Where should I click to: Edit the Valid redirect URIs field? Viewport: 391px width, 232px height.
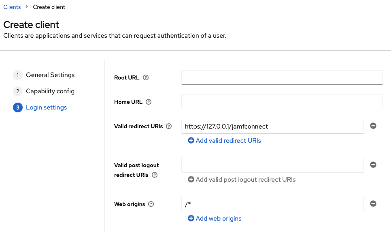pyautogui.click(x=272, y=126)
